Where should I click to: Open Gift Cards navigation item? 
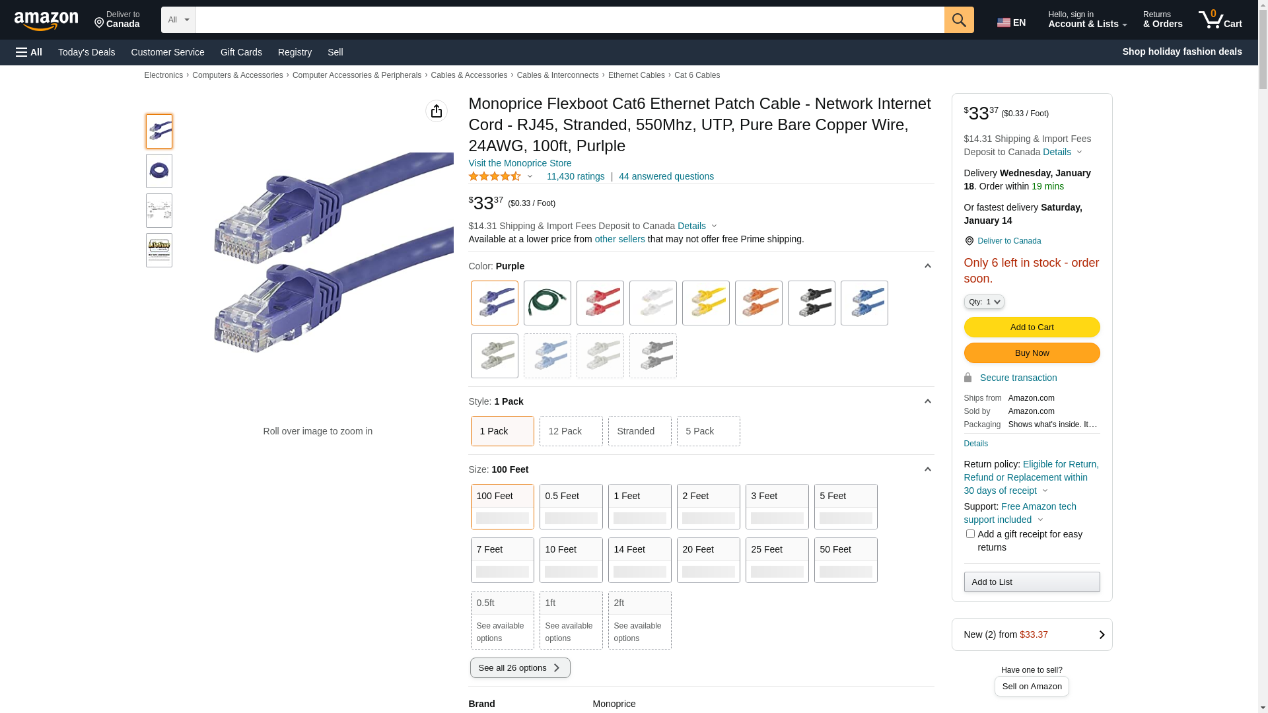pyautogui.click(x=241, y=52)
